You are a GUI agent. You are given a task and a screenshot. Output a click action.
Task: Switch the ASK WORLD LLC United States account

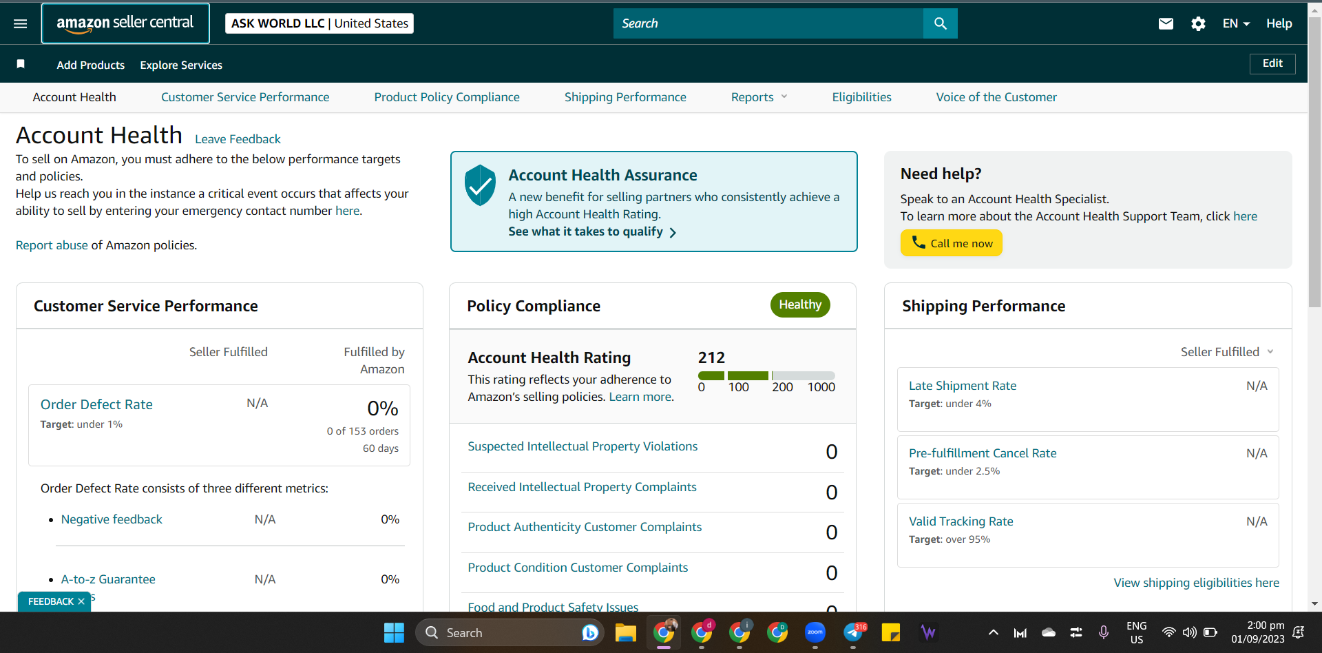coord(319,23)
